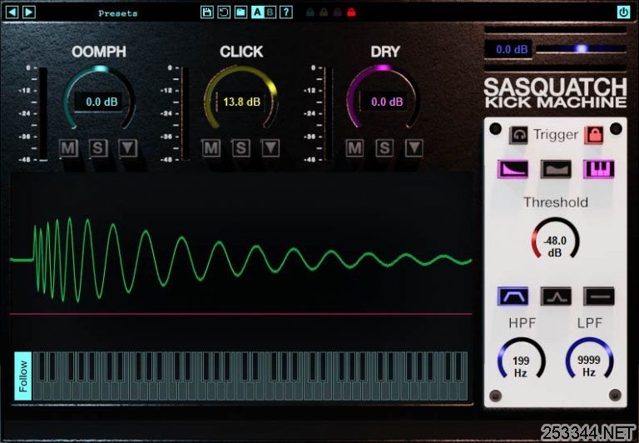Select the peak filter shape icon
The width and height of the screenshot is (639, 443).
pos(556,296)
